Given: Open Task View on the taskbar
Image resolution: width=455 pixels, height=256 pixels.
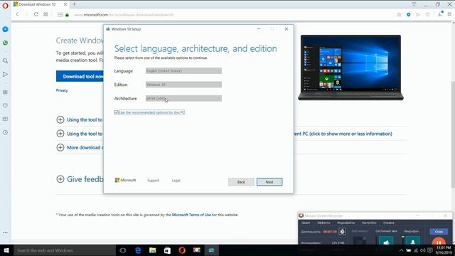Looking at the screenshot, I should pos(123,250).
